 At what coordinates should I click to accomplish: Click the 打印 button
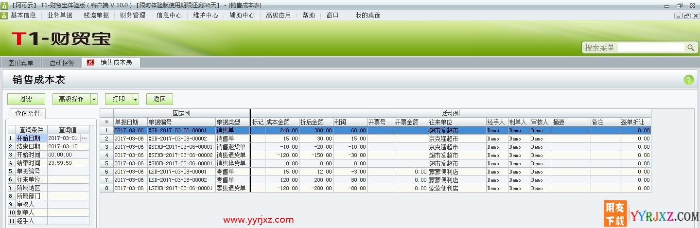click(119, 99)
